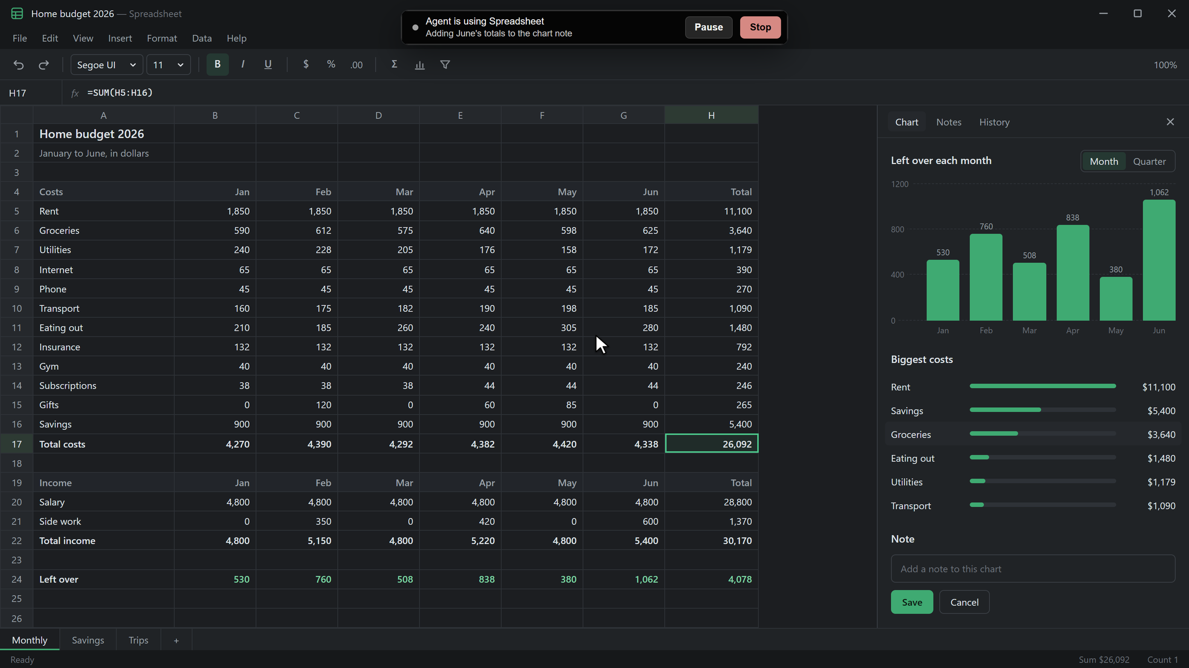Open the Savings sheet tab
Viewport: 1189px width, 668px height.
[88, 640]
